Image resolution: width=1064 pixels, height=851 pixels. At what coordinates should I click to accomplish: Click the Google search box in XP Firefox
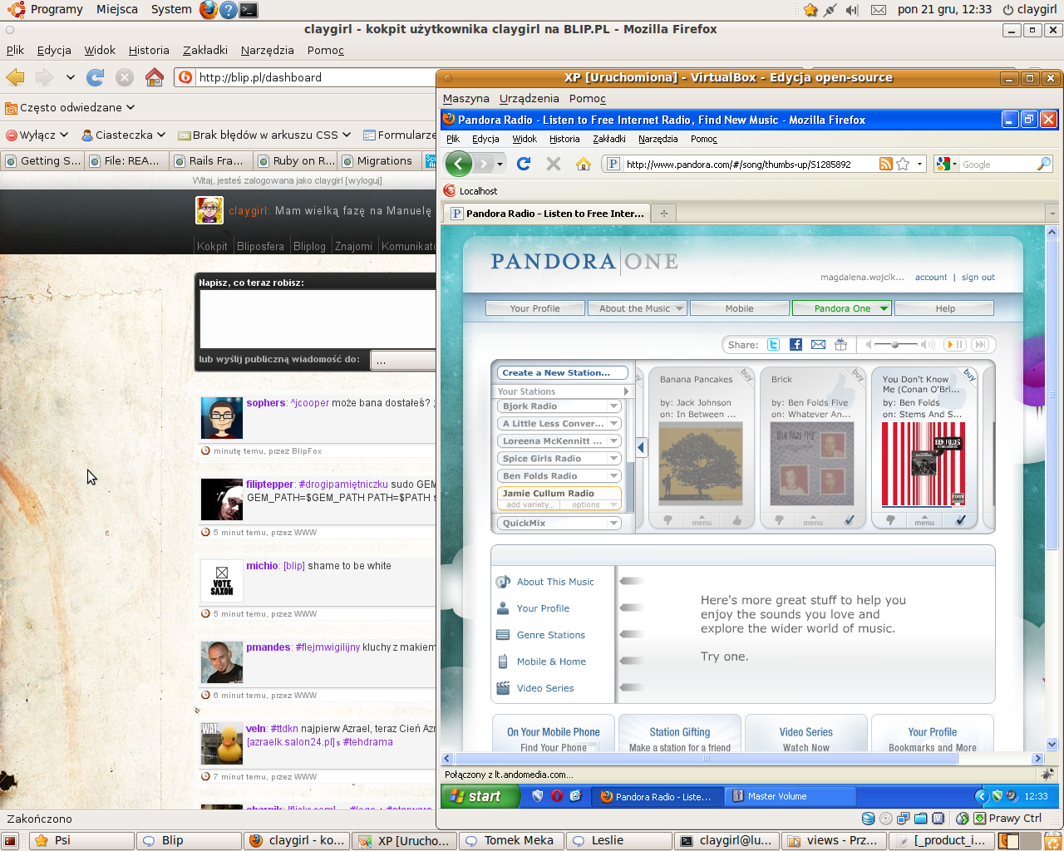[997, 165]
